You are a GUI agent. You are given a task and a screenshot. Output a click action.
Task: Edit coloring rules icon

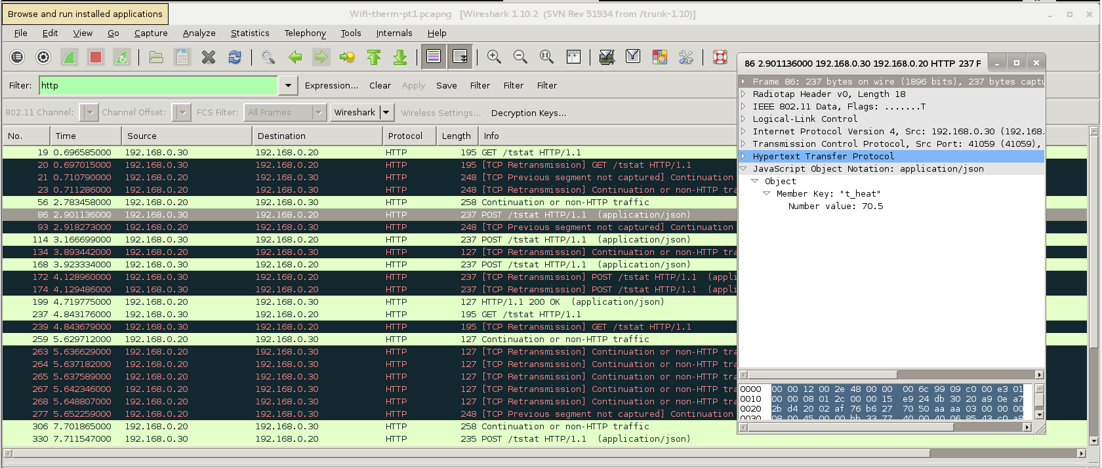coord(660,57)
